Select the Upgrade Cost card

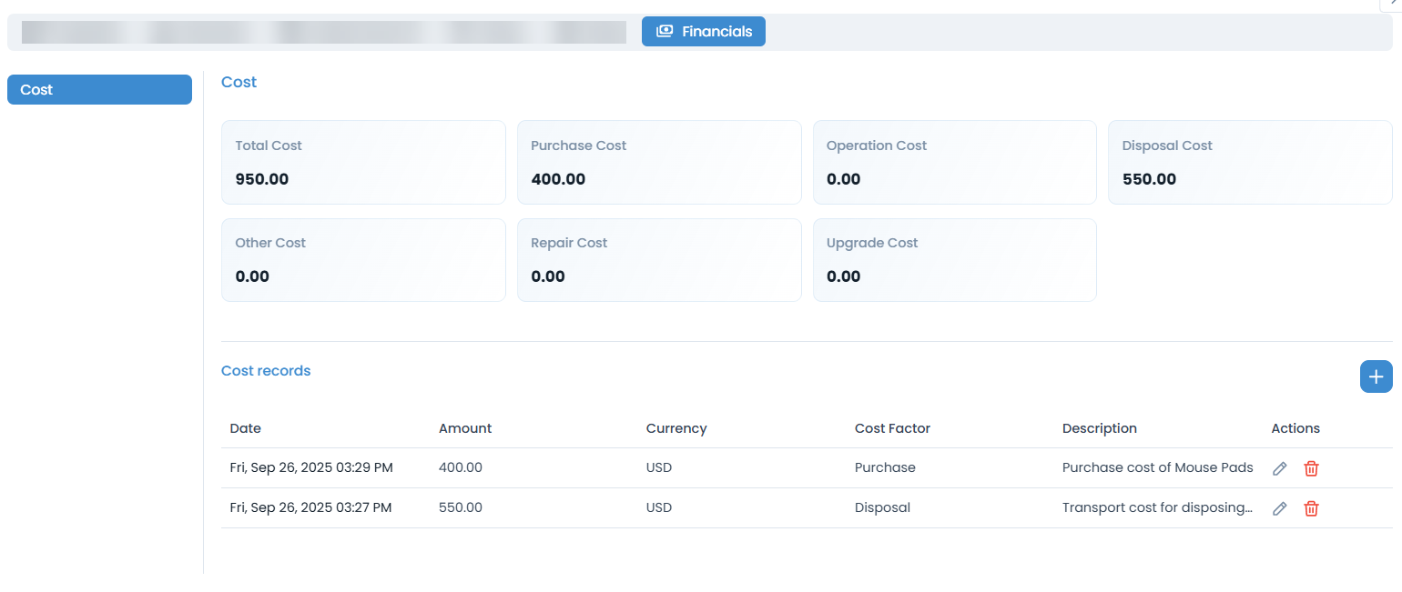(x=954, y=259)
